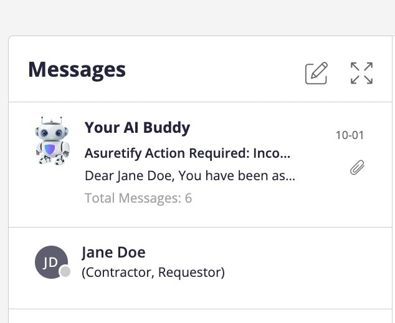Expand the Messages panel to fullscreen
This screenshot has width=395, height=323.
click(x=361, y=73)
